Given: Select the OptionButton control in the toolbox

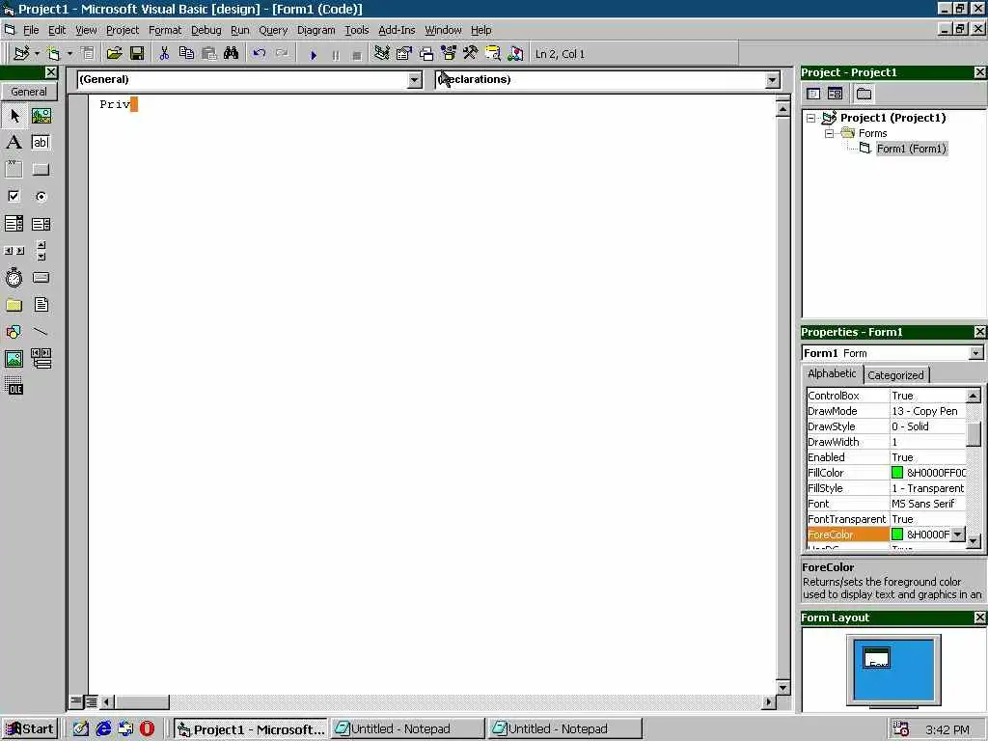Looking at the screenshot, I should (x=41, y=196).
